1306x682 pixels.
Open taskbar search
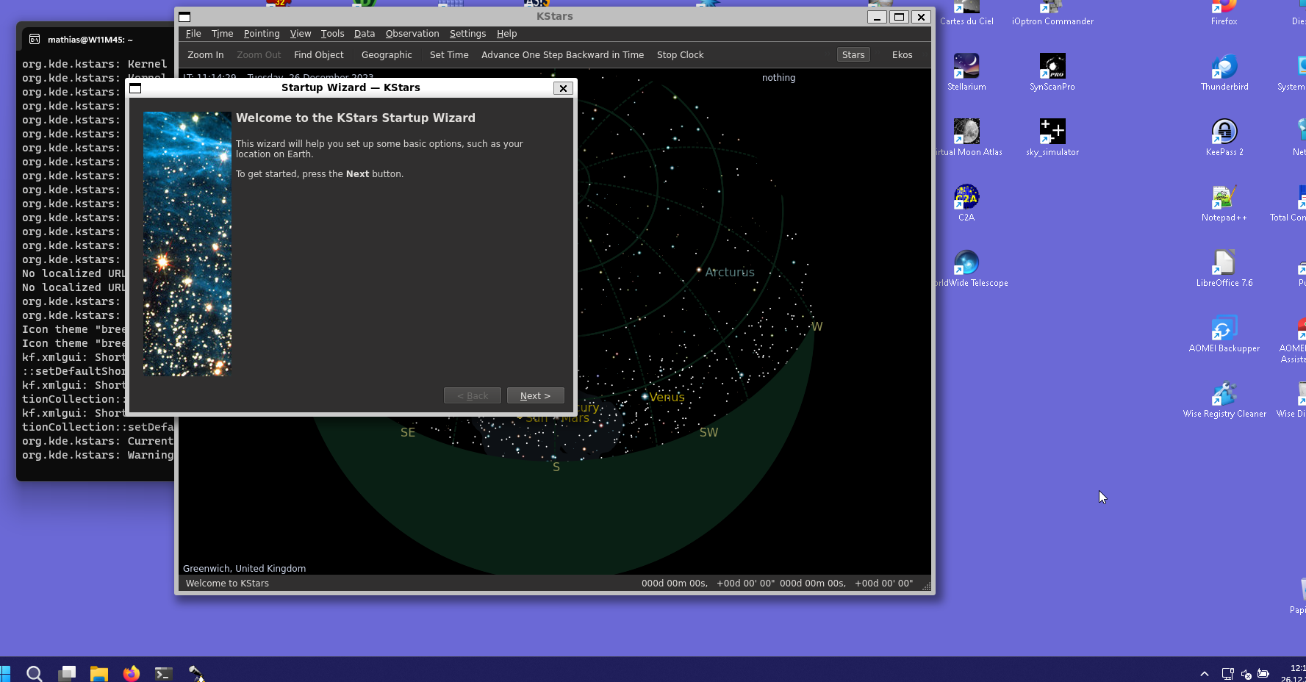[34, 673]
